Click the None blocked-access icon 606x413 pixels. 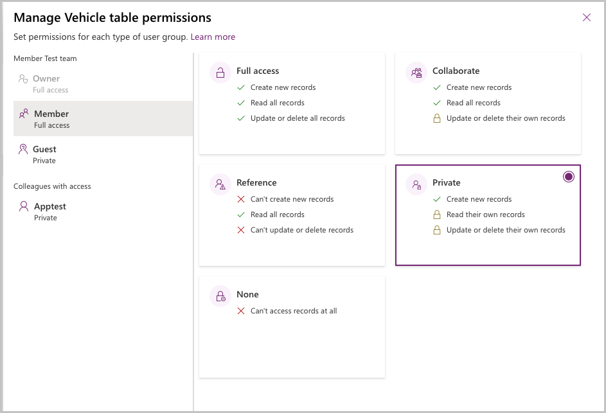[220, 295]
